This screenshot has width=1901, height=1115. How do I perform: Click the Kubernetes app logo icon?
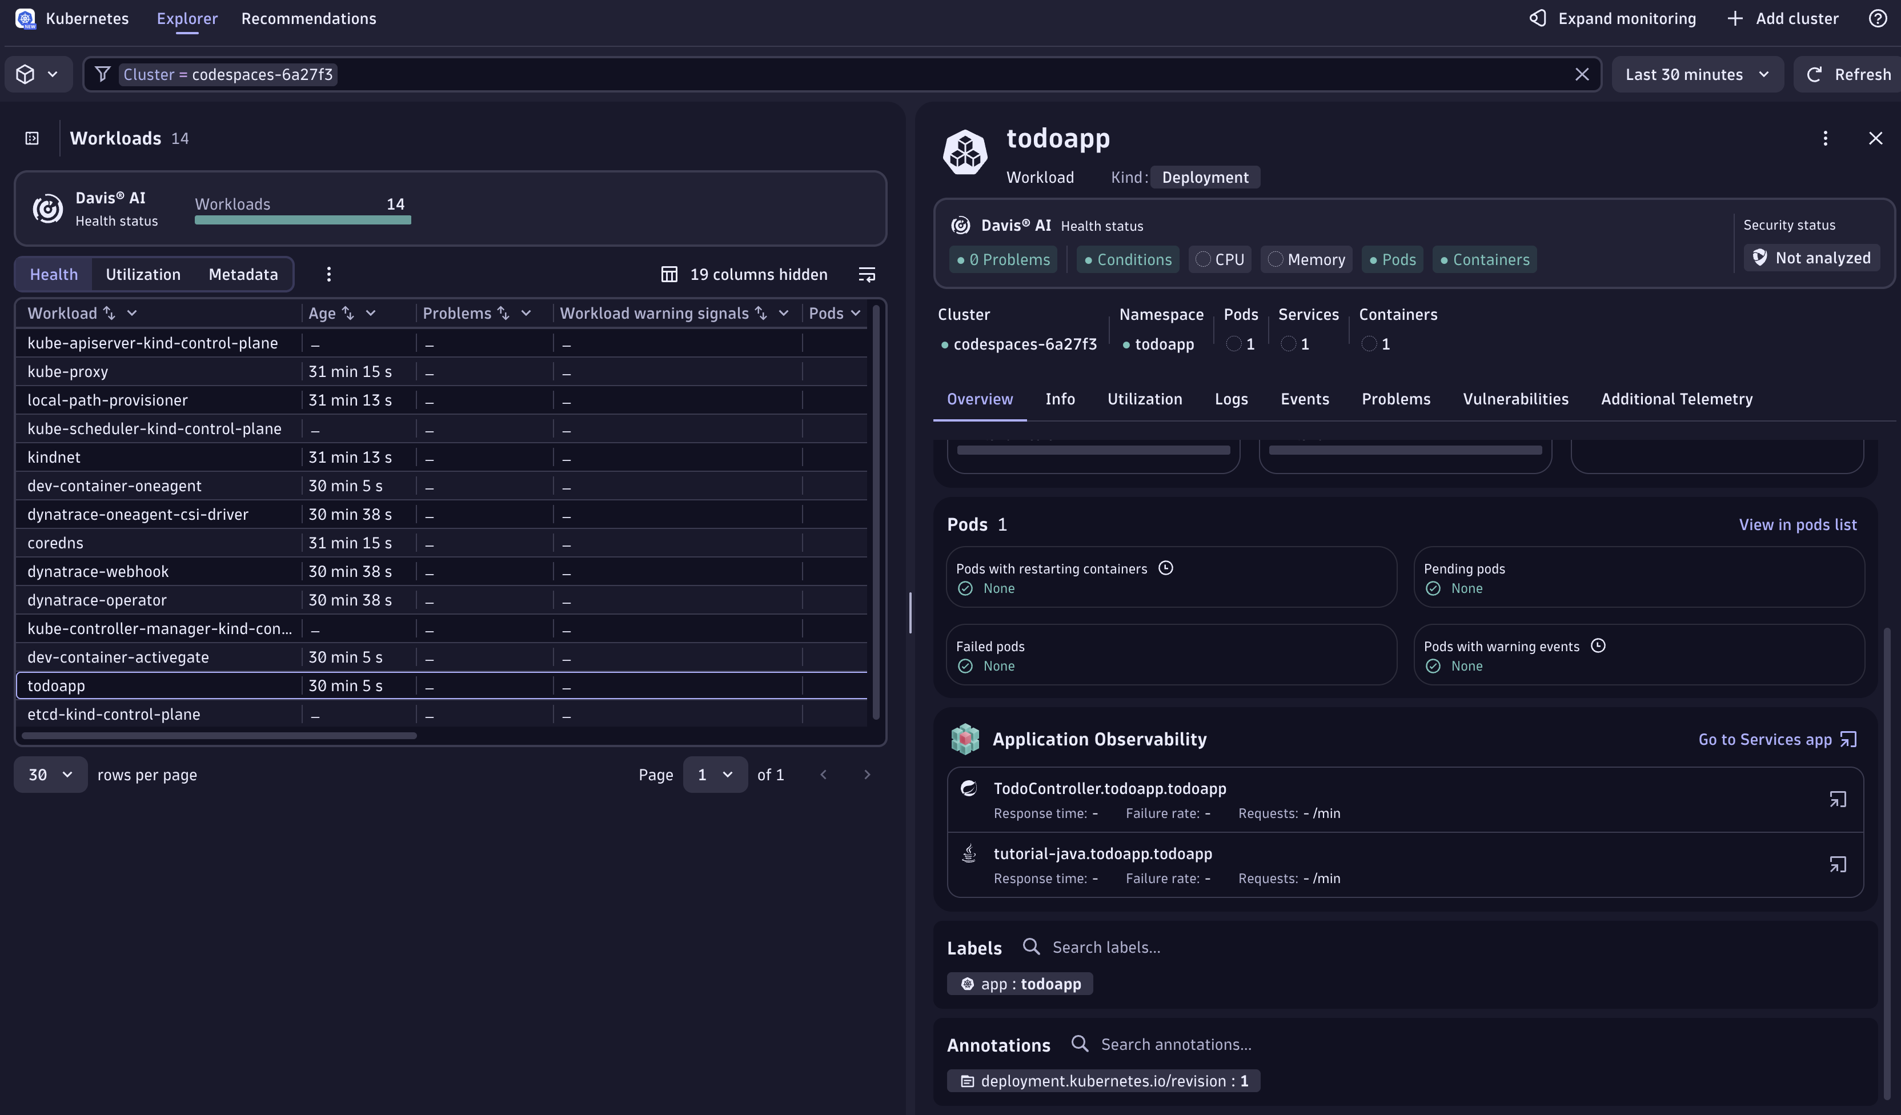coord(25,18)
